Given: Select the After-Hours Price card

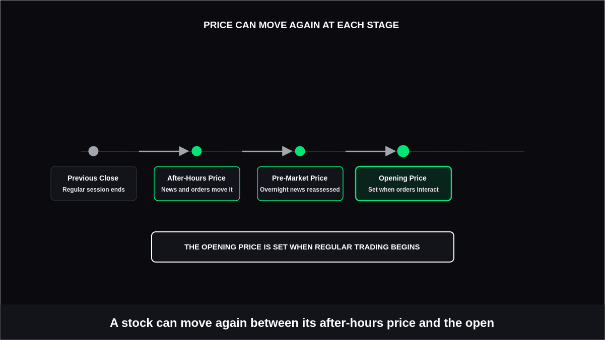Looking at the screenshot, I should pyautogui.click(x=197, y=184).
